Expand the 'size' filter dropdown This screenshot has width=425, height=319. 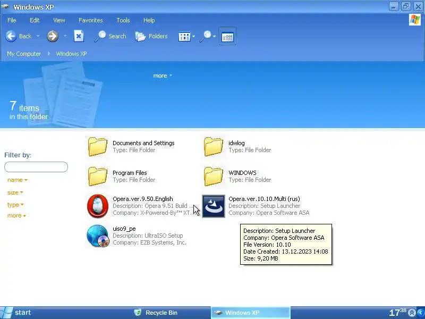pyautogui.click(x=15, y=192)
